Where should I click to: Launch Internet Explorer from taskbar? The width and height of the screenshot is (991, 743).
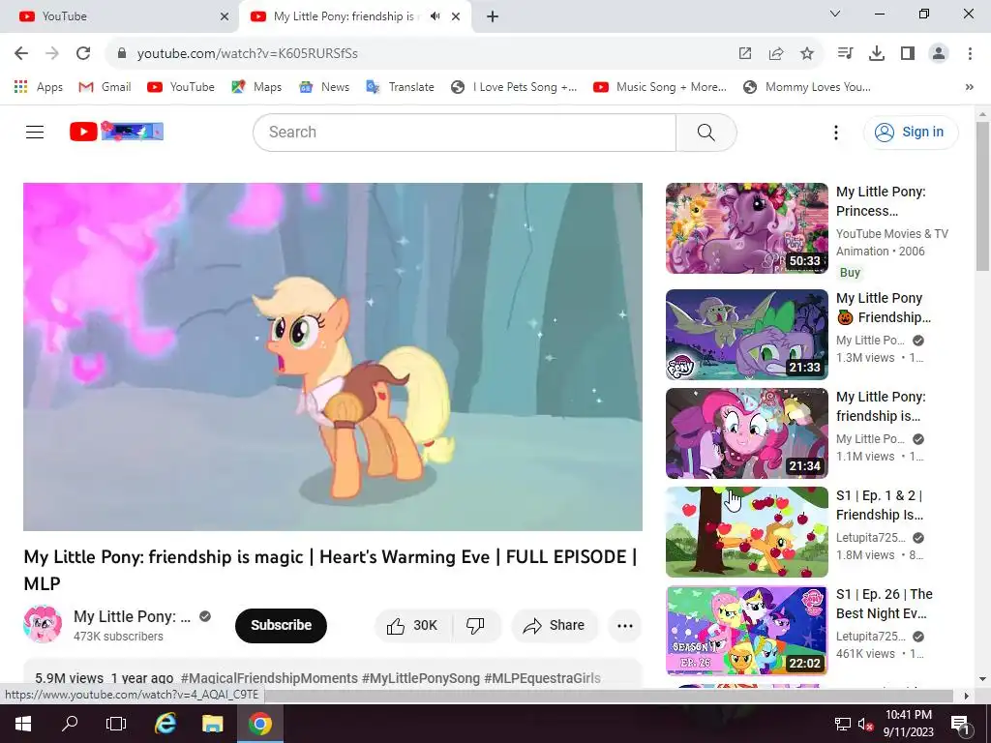click(165, 724)
